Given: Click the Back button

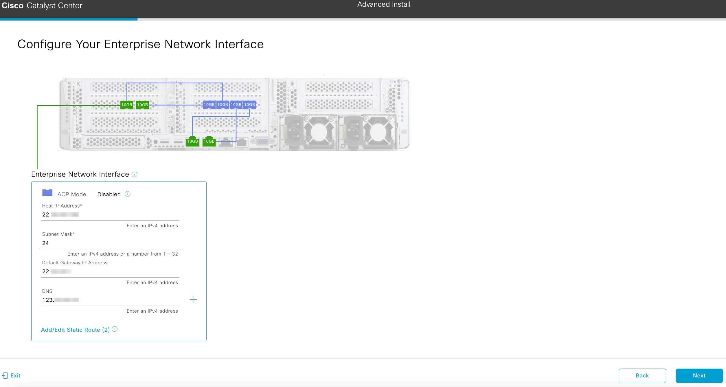Looking at the screenshot, I should [x=642, y=375].
